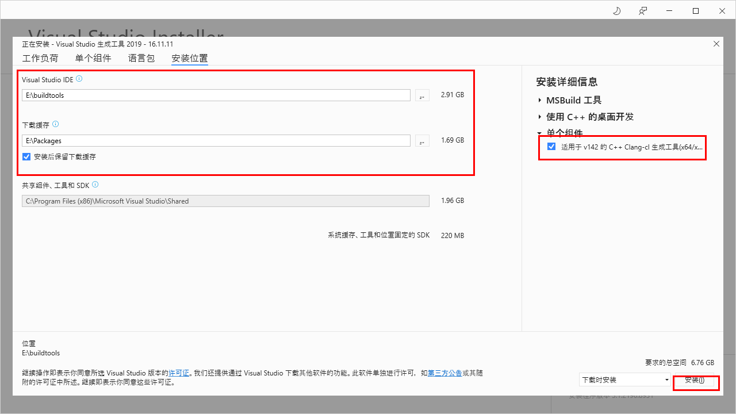Image resolution: width=736 pixels, height=414 pixels.
Task: Maximize the Visual Studio Installer window
Action: (x=696, y=11)
